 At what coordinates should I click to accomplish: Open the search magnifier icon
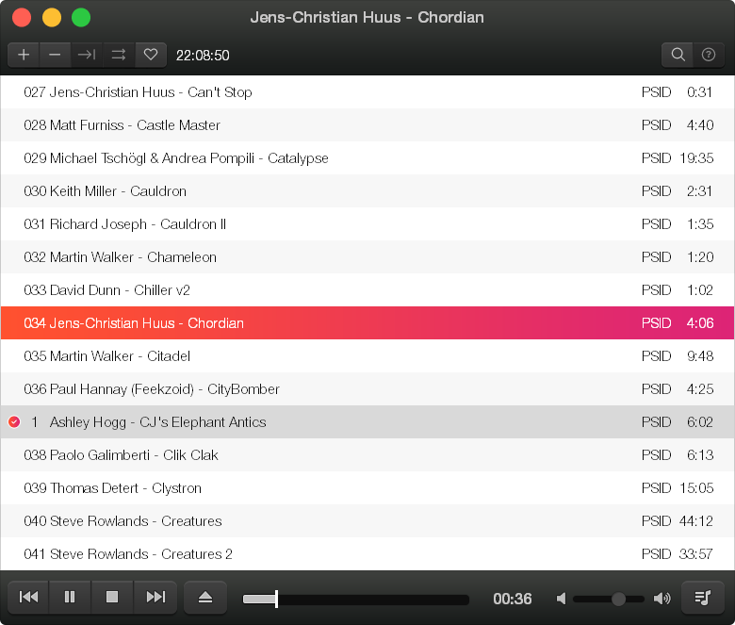click(678, 55)
